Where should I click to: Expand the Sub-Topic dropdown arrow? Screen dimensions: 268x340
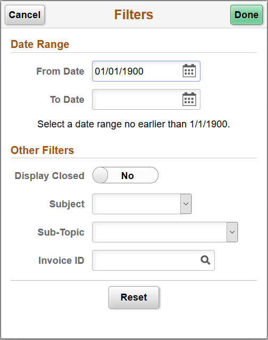click(x=232, y=232)
